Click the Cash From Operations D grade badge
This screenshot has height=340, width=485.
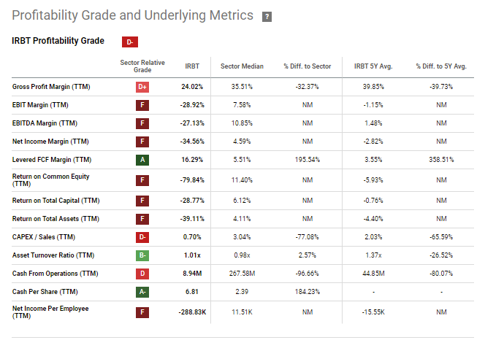142,273
